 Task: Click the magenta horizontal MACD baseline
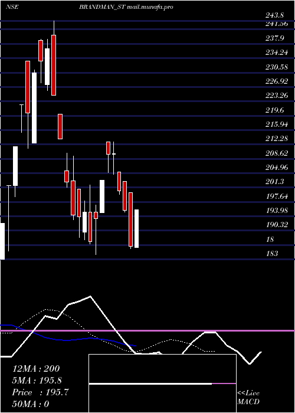point(147,330)
